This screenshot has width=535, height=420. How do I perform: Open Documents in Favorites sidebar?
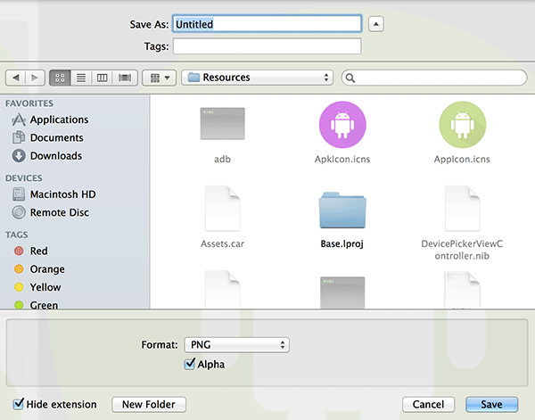(48, 137)
